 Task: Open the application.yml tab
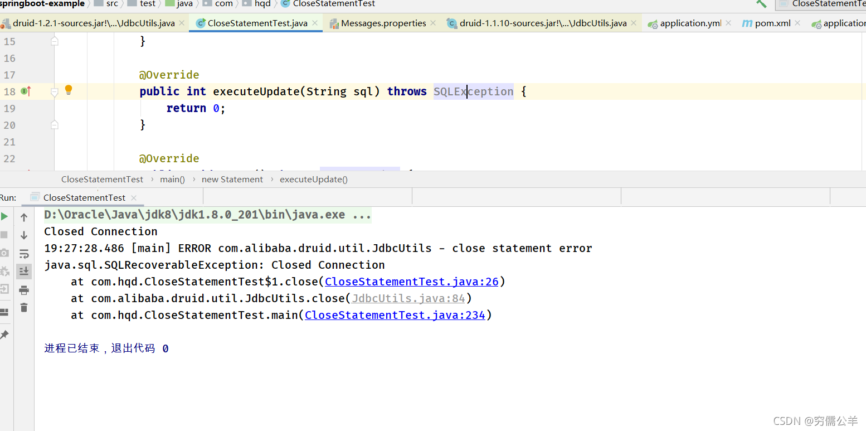tap(690, 23)
